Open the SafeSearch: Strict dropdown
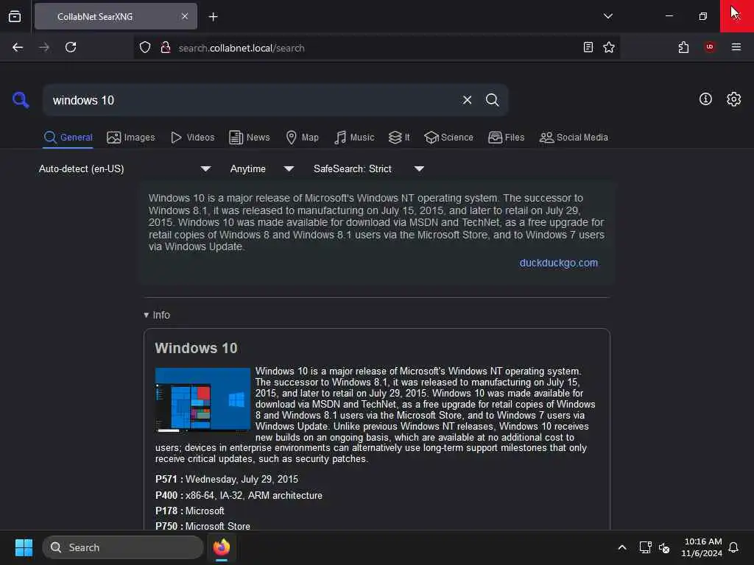This screenshot has width=754, height=565. (368, 168)
